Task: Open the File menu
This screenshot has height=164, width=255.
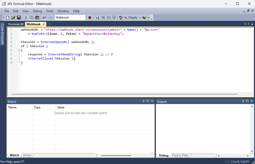Action: (x=7, y=11)
